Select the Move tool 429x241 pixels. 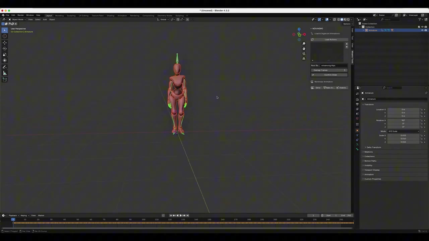[x=5, y=43]
